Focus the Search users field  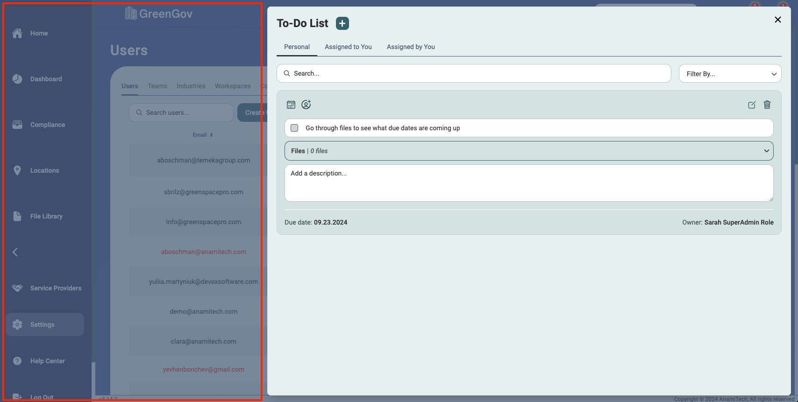click(181, 113)
